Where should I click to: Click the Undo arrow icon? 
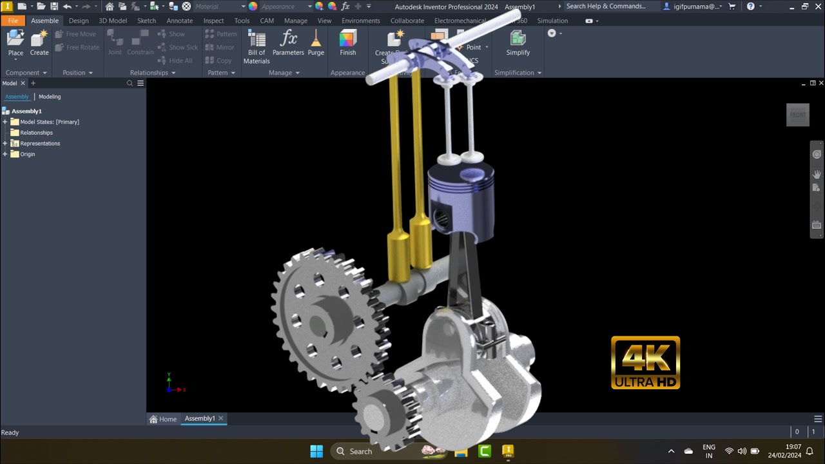tap(67, 6)
